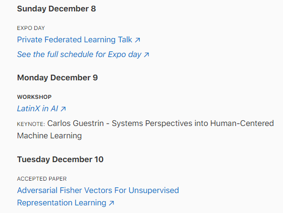Viewport: 283px width, 213px height.
Task: Select the Sunday December 8 heading
Action: tap(56, 9)
